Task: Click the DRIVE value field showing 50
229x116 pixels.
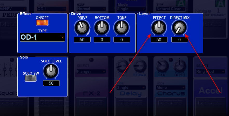Action: pyautogui.click(x=82, y=40)
